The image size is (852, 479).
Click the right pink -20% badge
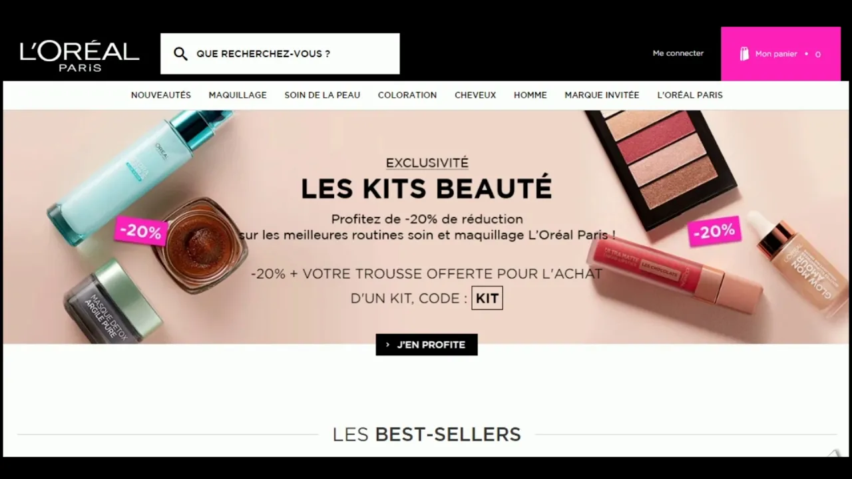tap(714, 231)
